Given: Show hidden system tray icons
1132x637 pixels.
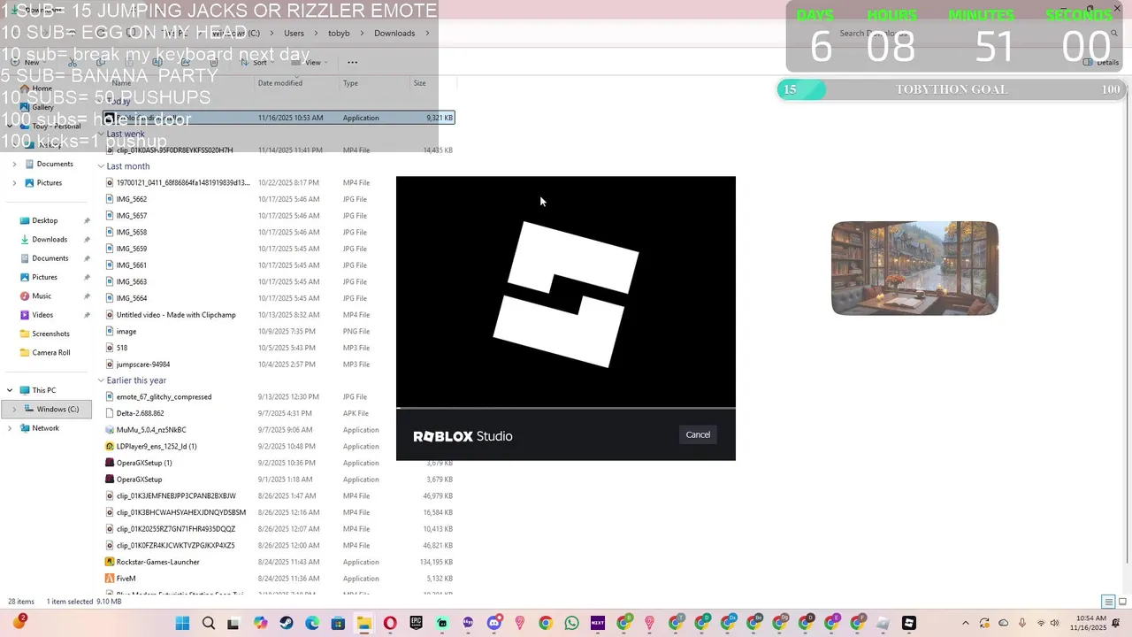Looking at the screenshot, I should click(965, 624).
